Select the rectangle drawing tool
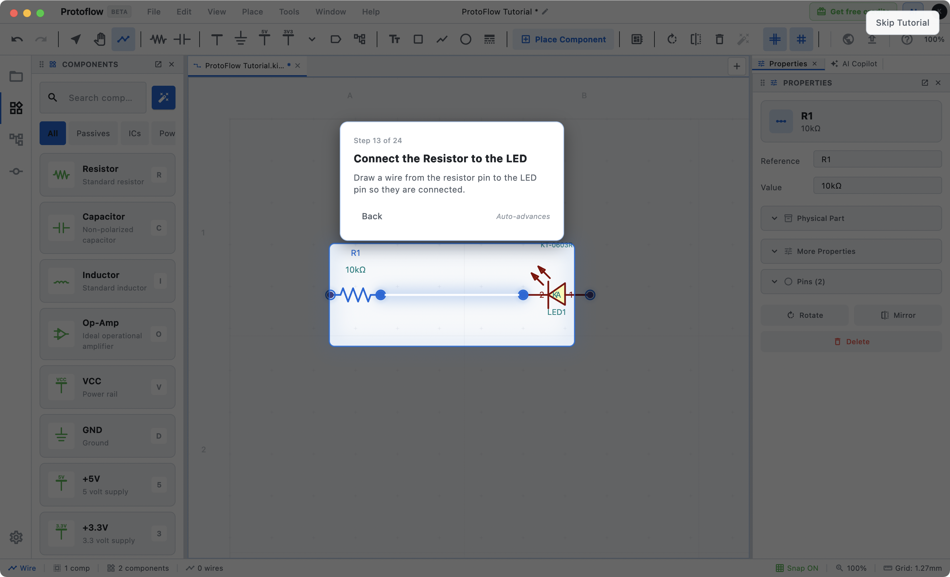Viewport: 950px width, 577px height. pyautogui.click(x=418, y=39)
